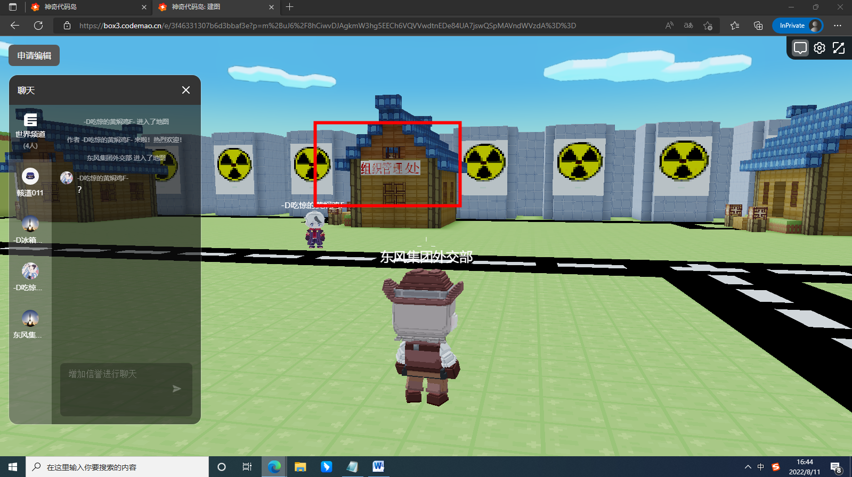Add this page to favorites
The height and width of the screenshot is (477, 852).
click(708, 26)
